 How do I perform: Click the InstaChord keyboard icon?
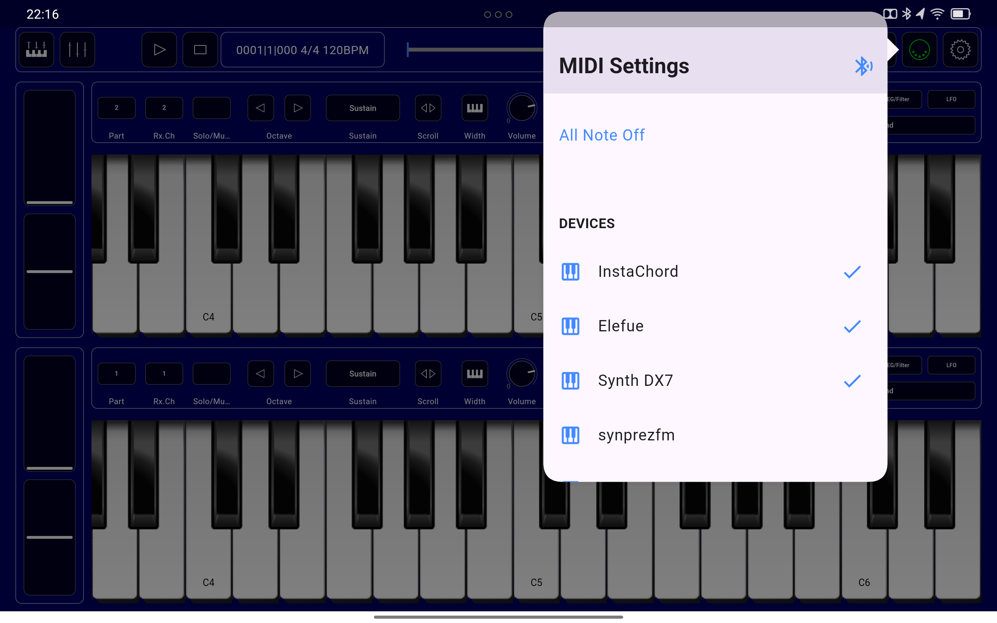(571, 272)
